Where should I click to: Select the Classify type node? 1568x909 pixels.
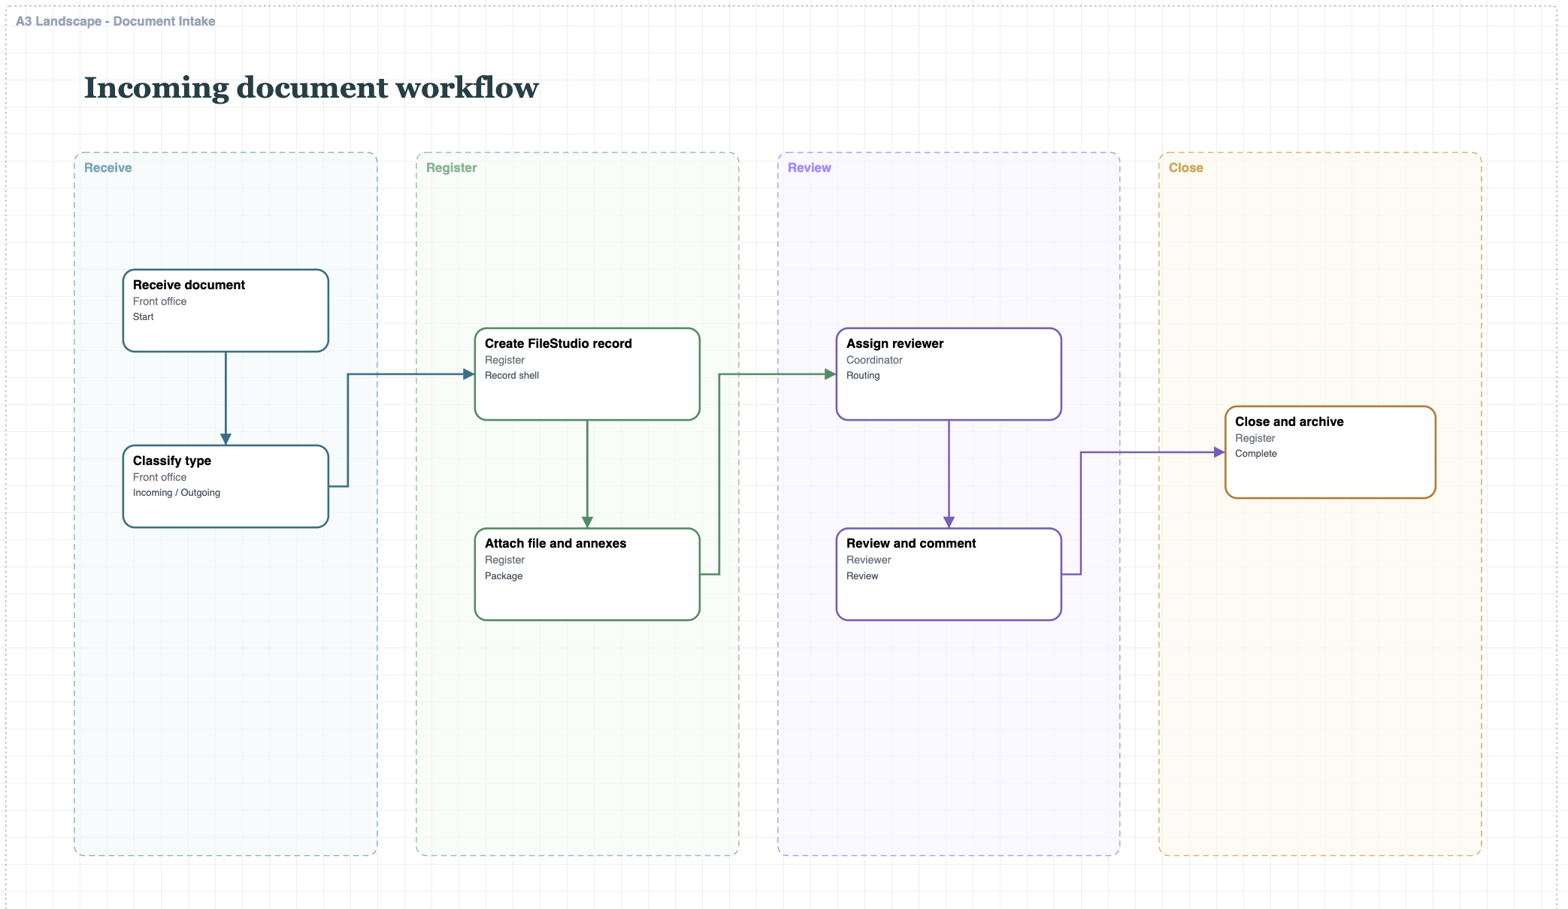(226, 486)
